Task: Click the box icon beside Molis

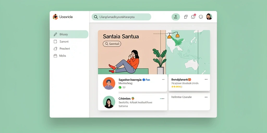Action: click(55, 56)
